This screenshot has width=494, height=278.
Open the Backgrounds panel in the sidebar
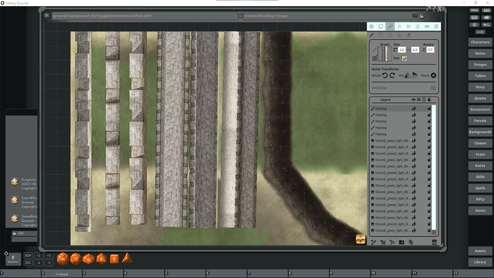coord(480,132)
